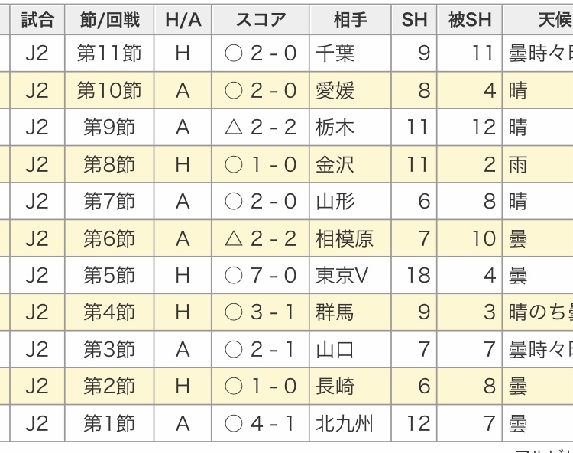
Task: Select the 第11節 round cell
Action: click(x=109, y=53)
